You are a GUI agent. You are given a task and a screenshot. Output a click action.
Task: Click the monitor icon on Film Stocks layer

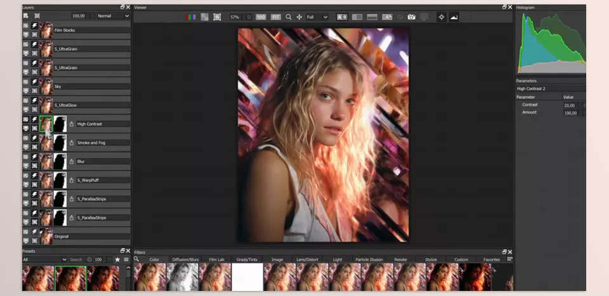click(26, 34)
